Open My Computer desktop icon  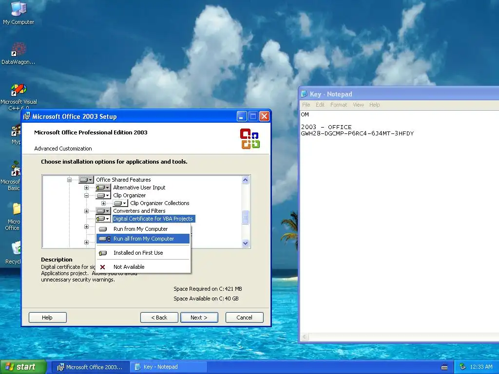[x=19, y=13]
